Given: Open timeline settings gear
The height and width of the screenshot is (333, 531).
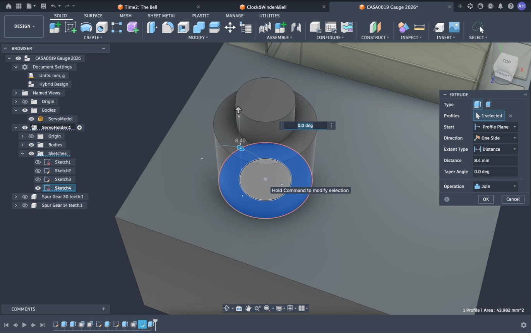Looking at the screenshot, I should (524, 325).
